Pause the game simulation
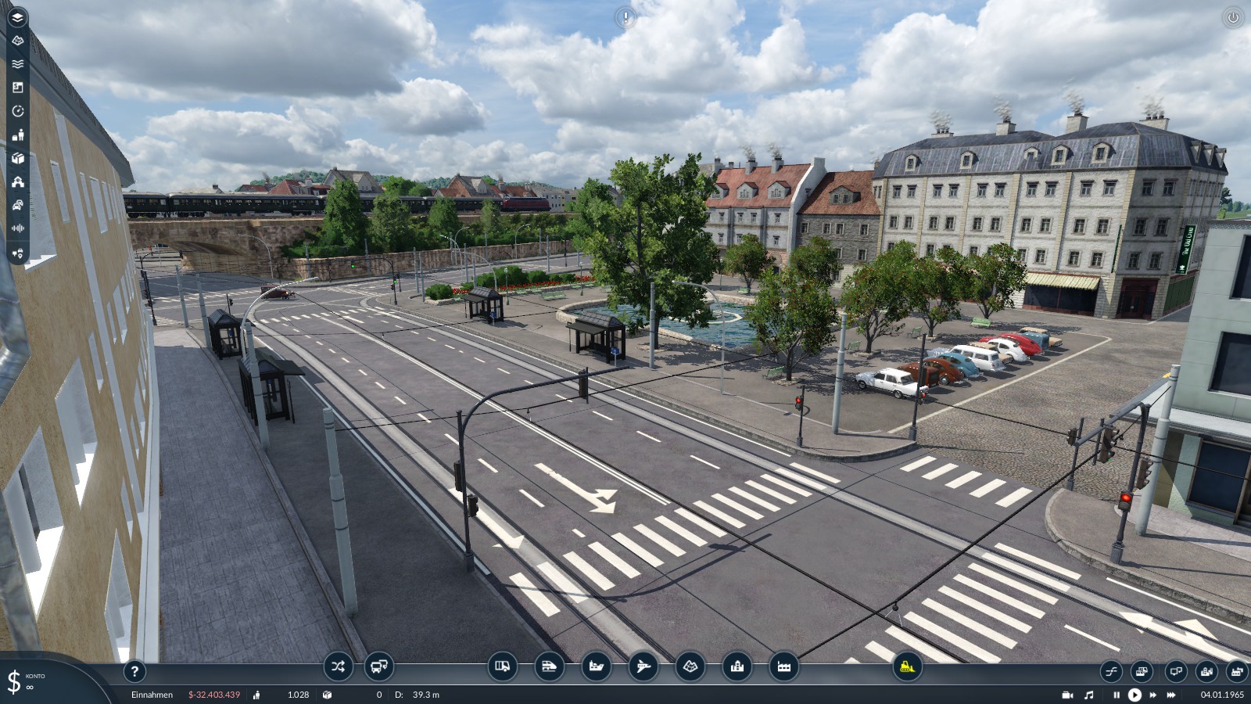Viewport: 1251px width, 704px height. click(x=1117, y=695)
